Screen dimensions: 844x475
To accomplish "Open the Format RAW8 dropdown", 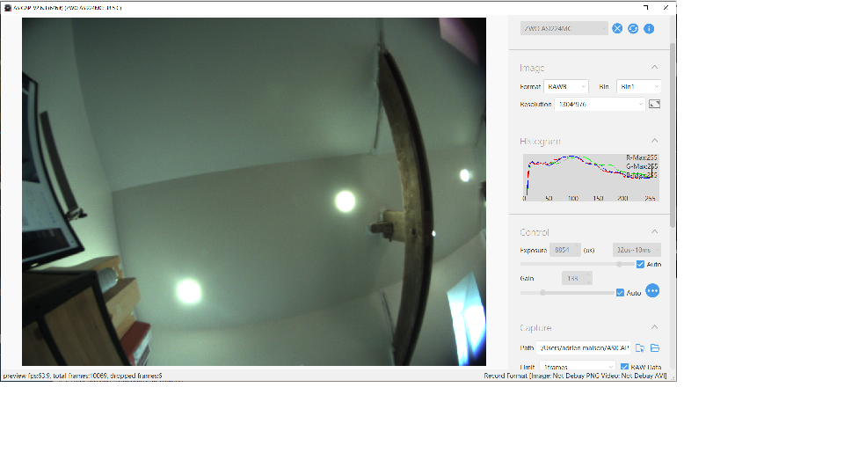I will coord(566,86).
